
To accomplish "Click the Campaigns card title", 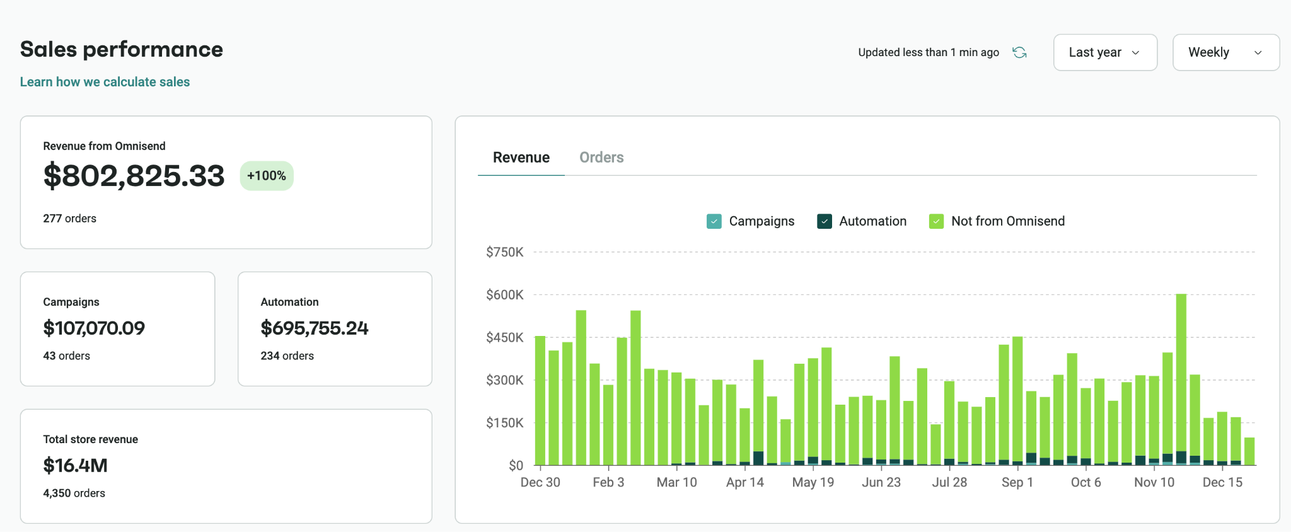I will 71,302.
